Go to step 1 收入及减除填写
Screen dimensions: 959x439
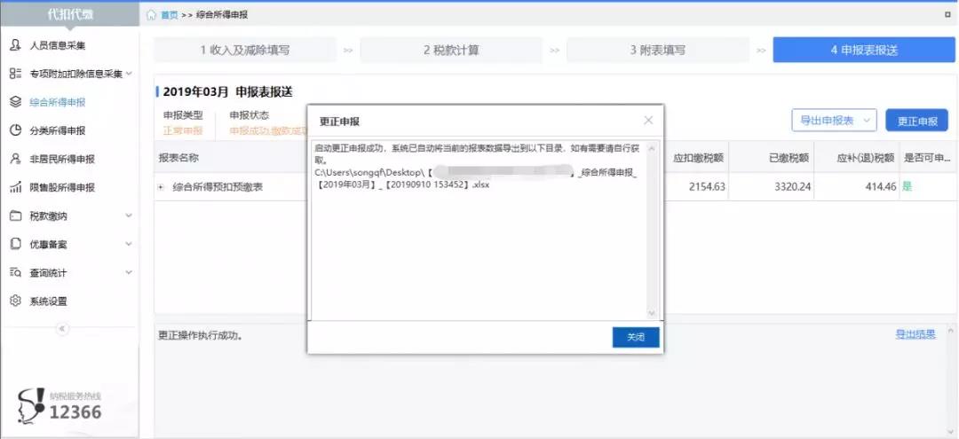click(x=244, y=51)
